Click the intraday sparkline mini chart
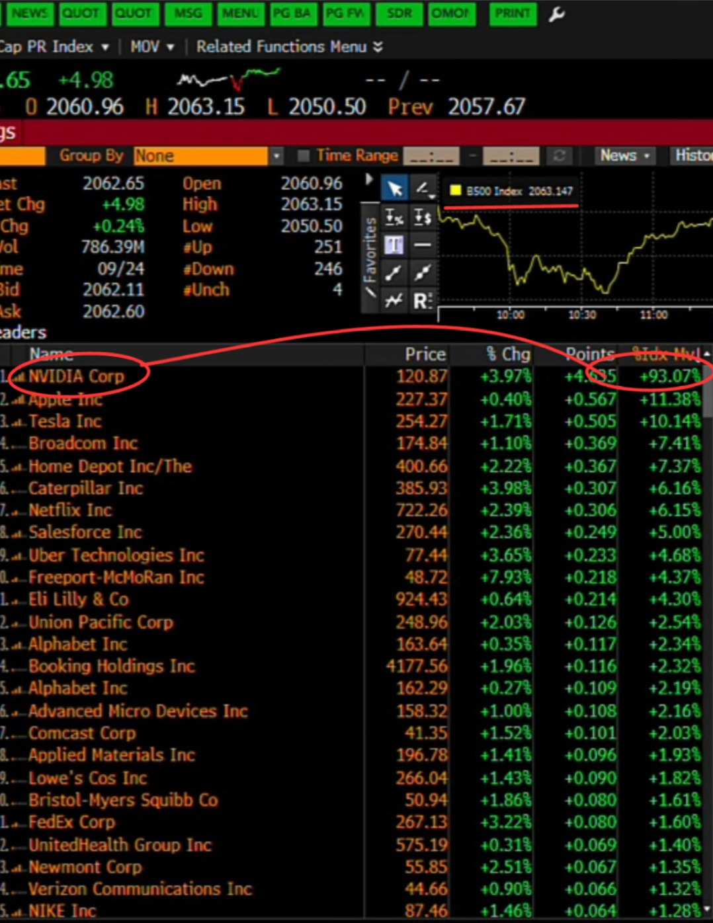Screen dimensions: 713x923 pyautogui.click(x=228, y=79)
